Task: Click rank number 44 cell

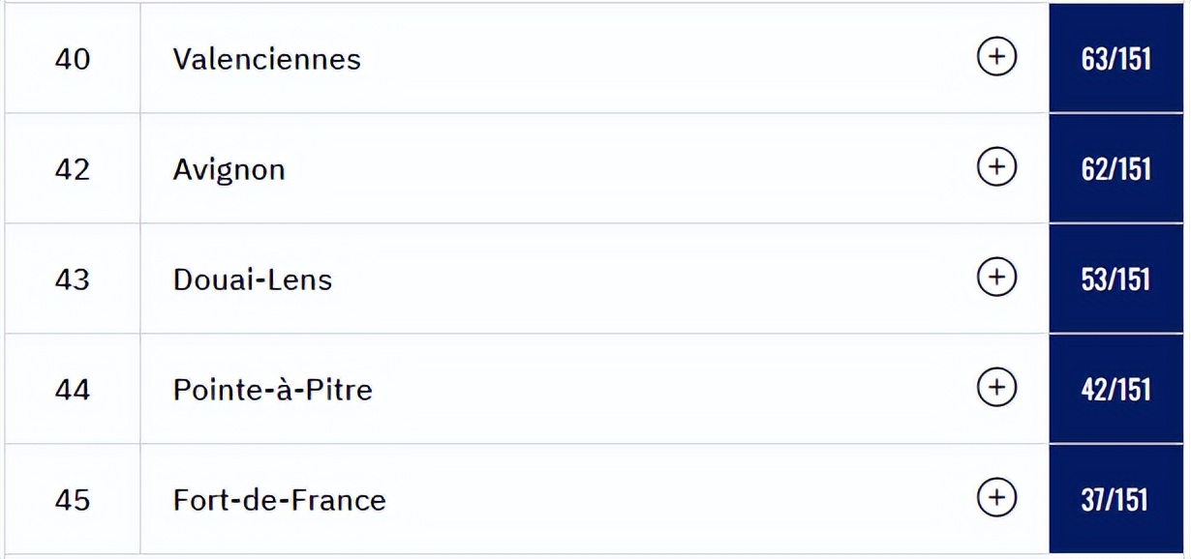Action: pos(73,390)
